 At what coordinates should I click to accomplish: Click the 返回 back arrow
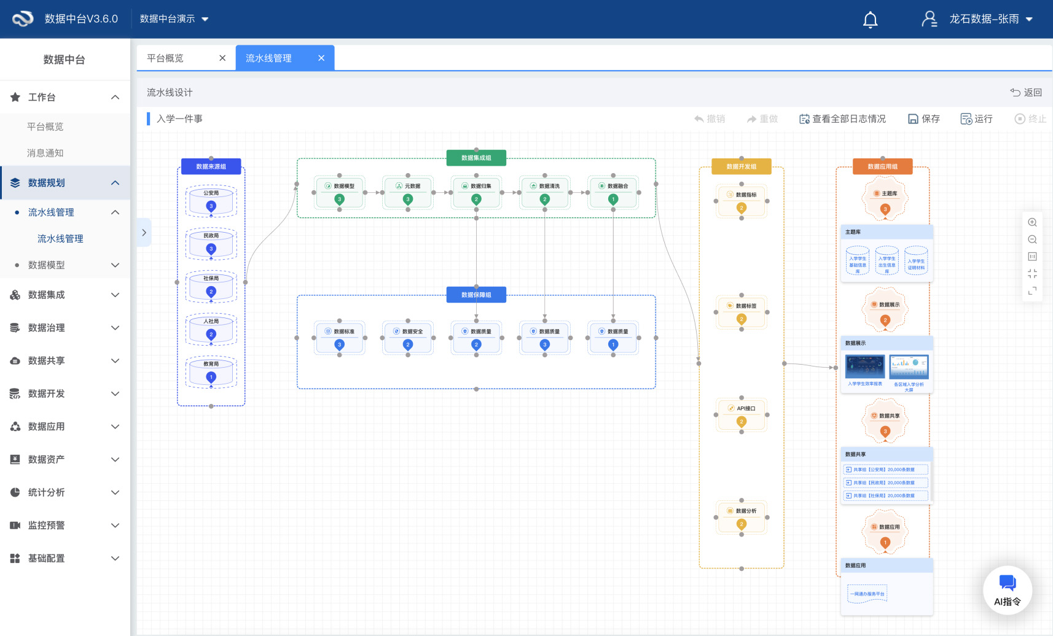[1026, 93]
